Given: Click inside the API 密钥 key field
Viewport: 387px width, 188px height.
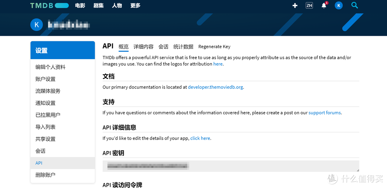Looking at the screenshot, I should tap(231, 166).
